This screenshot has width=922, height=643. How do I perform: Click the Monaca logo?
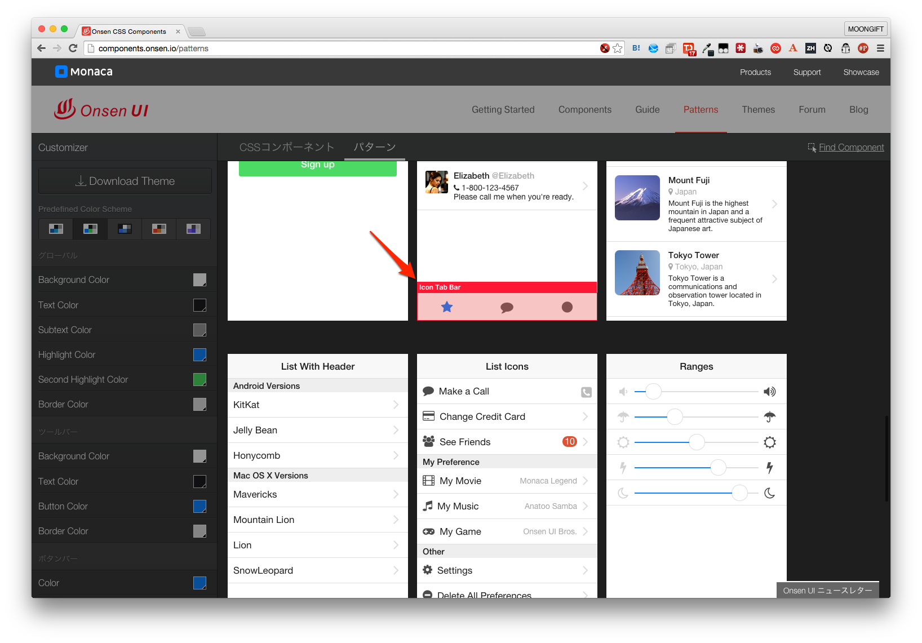[x=84, y=72]
